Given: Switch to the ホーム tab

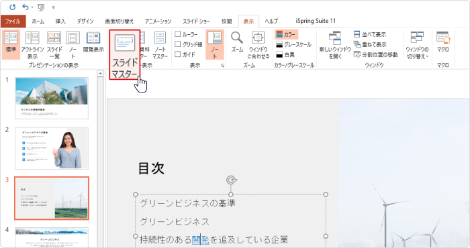Looking at the screenshot, I should [38, 21].
